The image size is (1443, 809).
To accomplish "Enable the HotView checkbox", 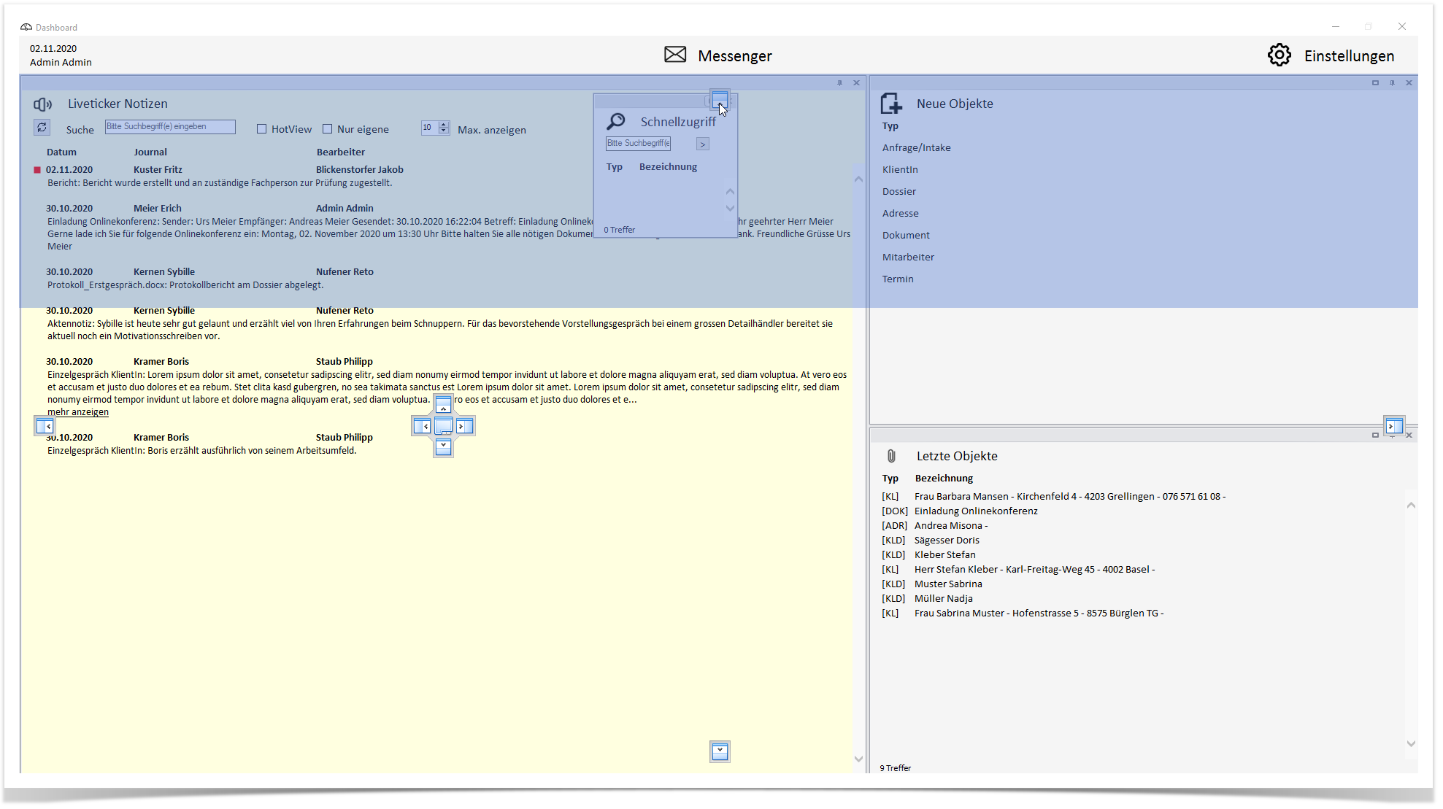I will 261,129.
